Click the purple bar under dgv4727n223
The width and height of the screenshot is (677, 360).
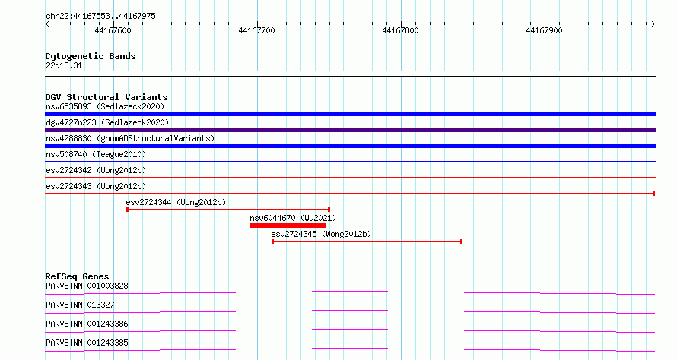[350, 130]
